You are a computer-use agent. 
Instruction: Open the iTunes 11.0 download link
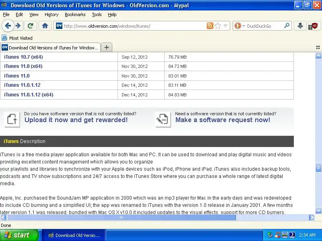(17, 76)
